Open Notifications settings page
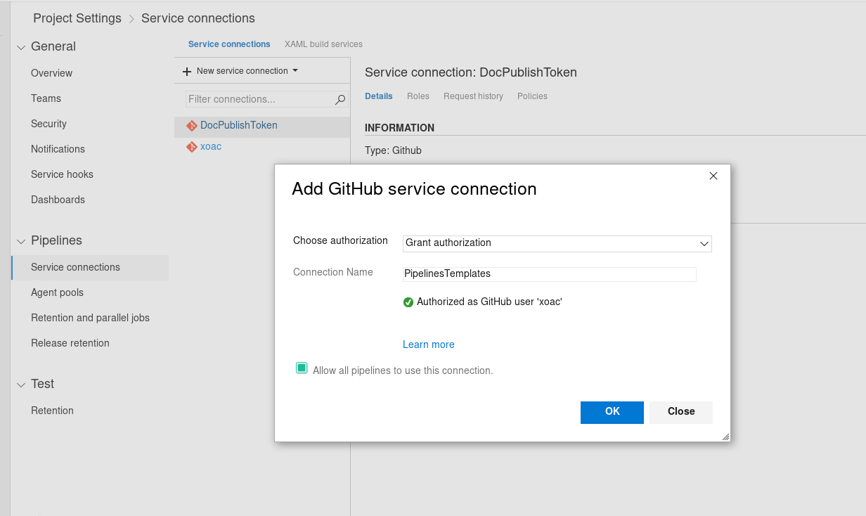Image resolution: width=866 pixels, height=516 pixels. point(58,149)
